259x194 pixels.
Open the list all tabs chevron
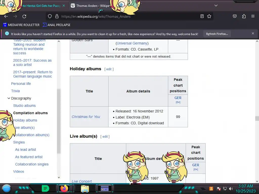point(216,6)
